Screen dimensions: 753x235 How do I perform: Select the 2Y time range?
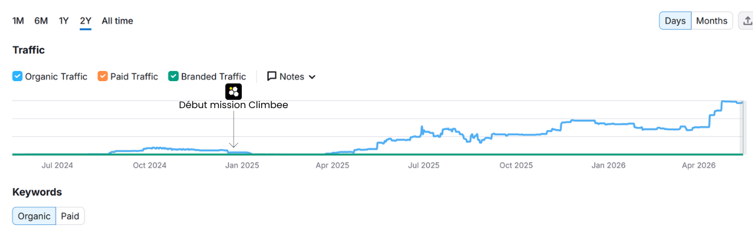[x=86, y=21]
